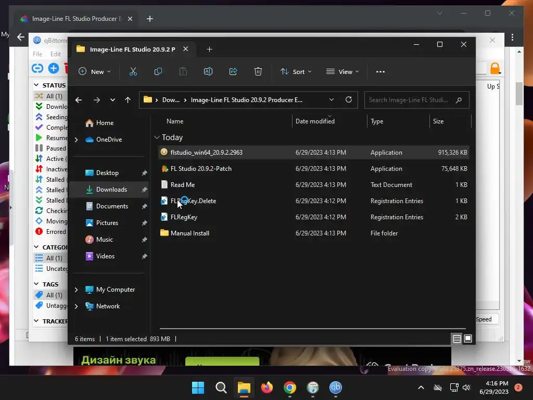Expand Network in navigation pane

(76, 306)
